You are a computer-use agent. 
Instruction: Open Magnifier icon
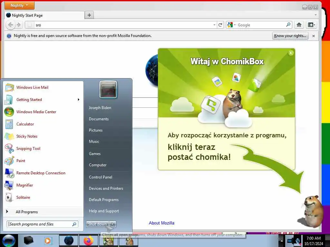point(9,185)
